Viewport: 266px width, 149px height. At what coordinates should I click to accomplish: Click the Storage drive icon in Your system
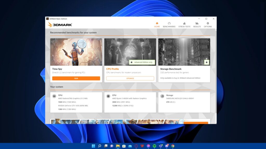point(162,96)
